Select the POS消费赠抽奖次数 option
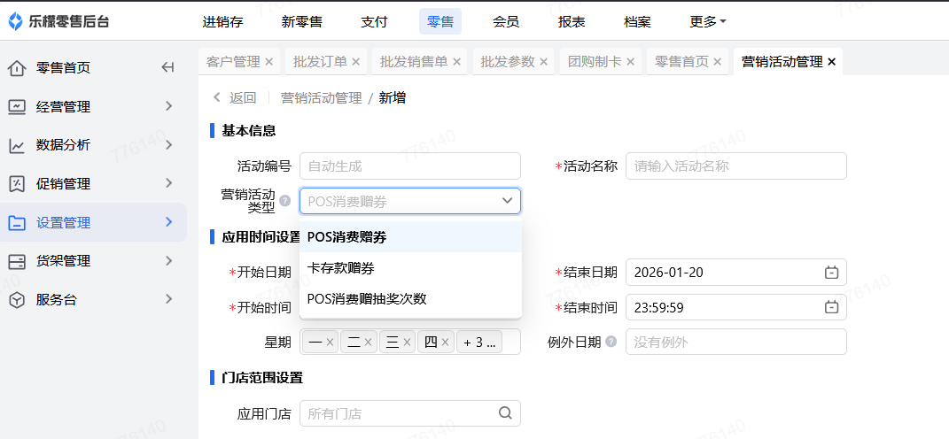The width and height of the screenshot is (949, 439). (410, 298)
